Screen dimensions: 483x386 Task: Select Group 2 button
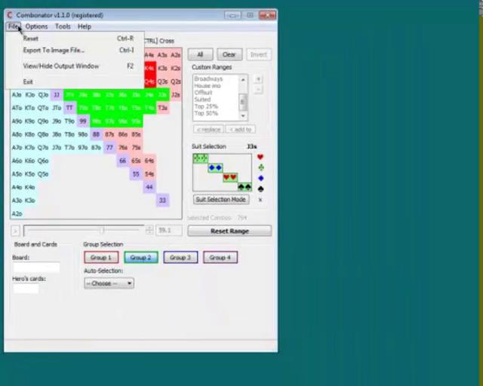(x=141, y=257)
